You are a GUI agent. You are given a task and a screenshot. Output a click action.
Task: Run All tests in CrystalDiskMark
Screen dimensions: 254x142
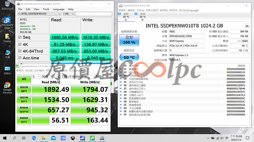click(24, 79)
